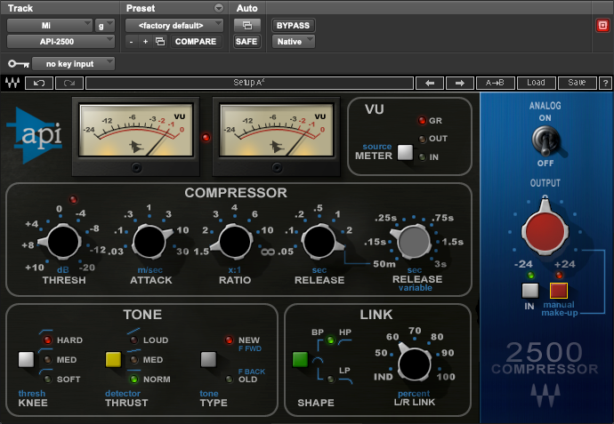The width and height of the screenshot is (614, 424).
Task: Click the right VU meter display
Action: tap(277, 130)
